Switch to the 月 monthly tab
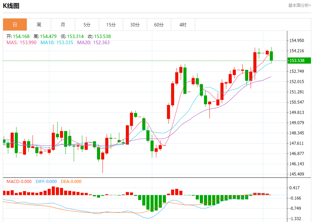The width and height of the screenshot is (313, 222). click(63, 25)
